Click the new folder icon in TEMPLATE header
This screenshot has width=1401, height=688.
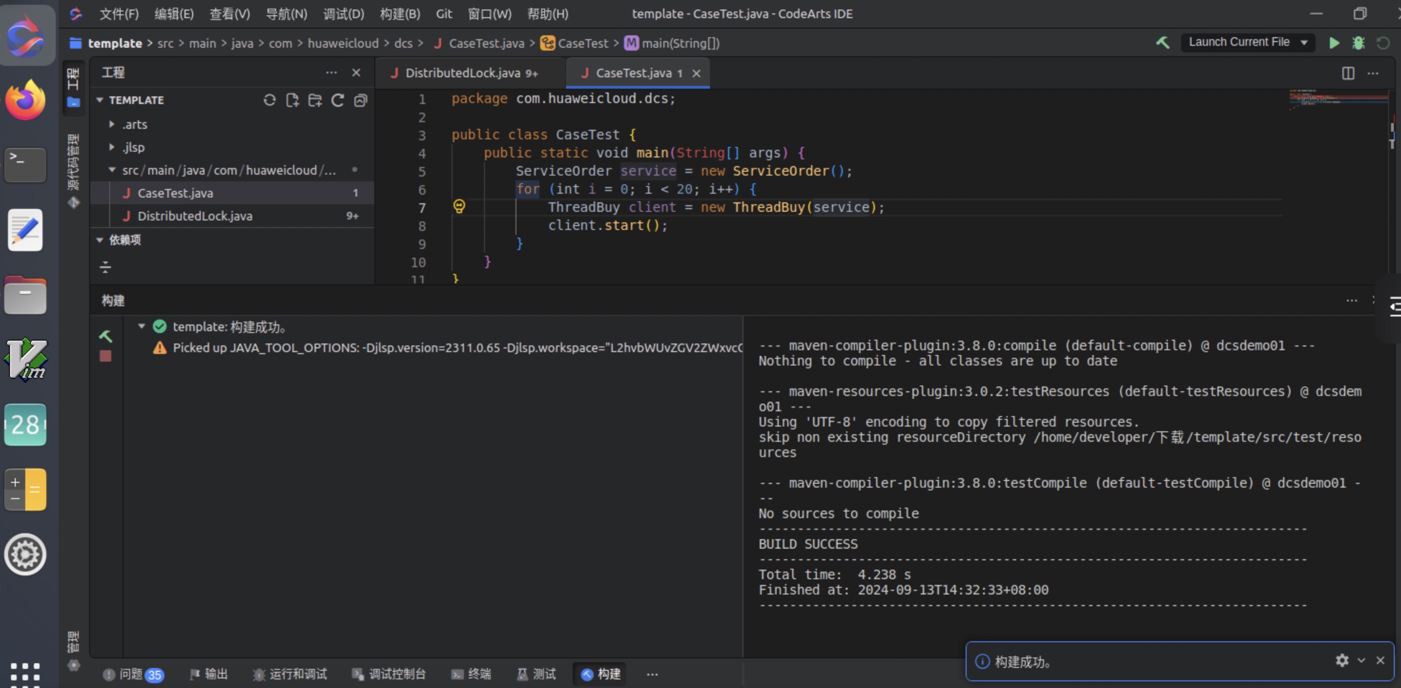coord(315,100)
